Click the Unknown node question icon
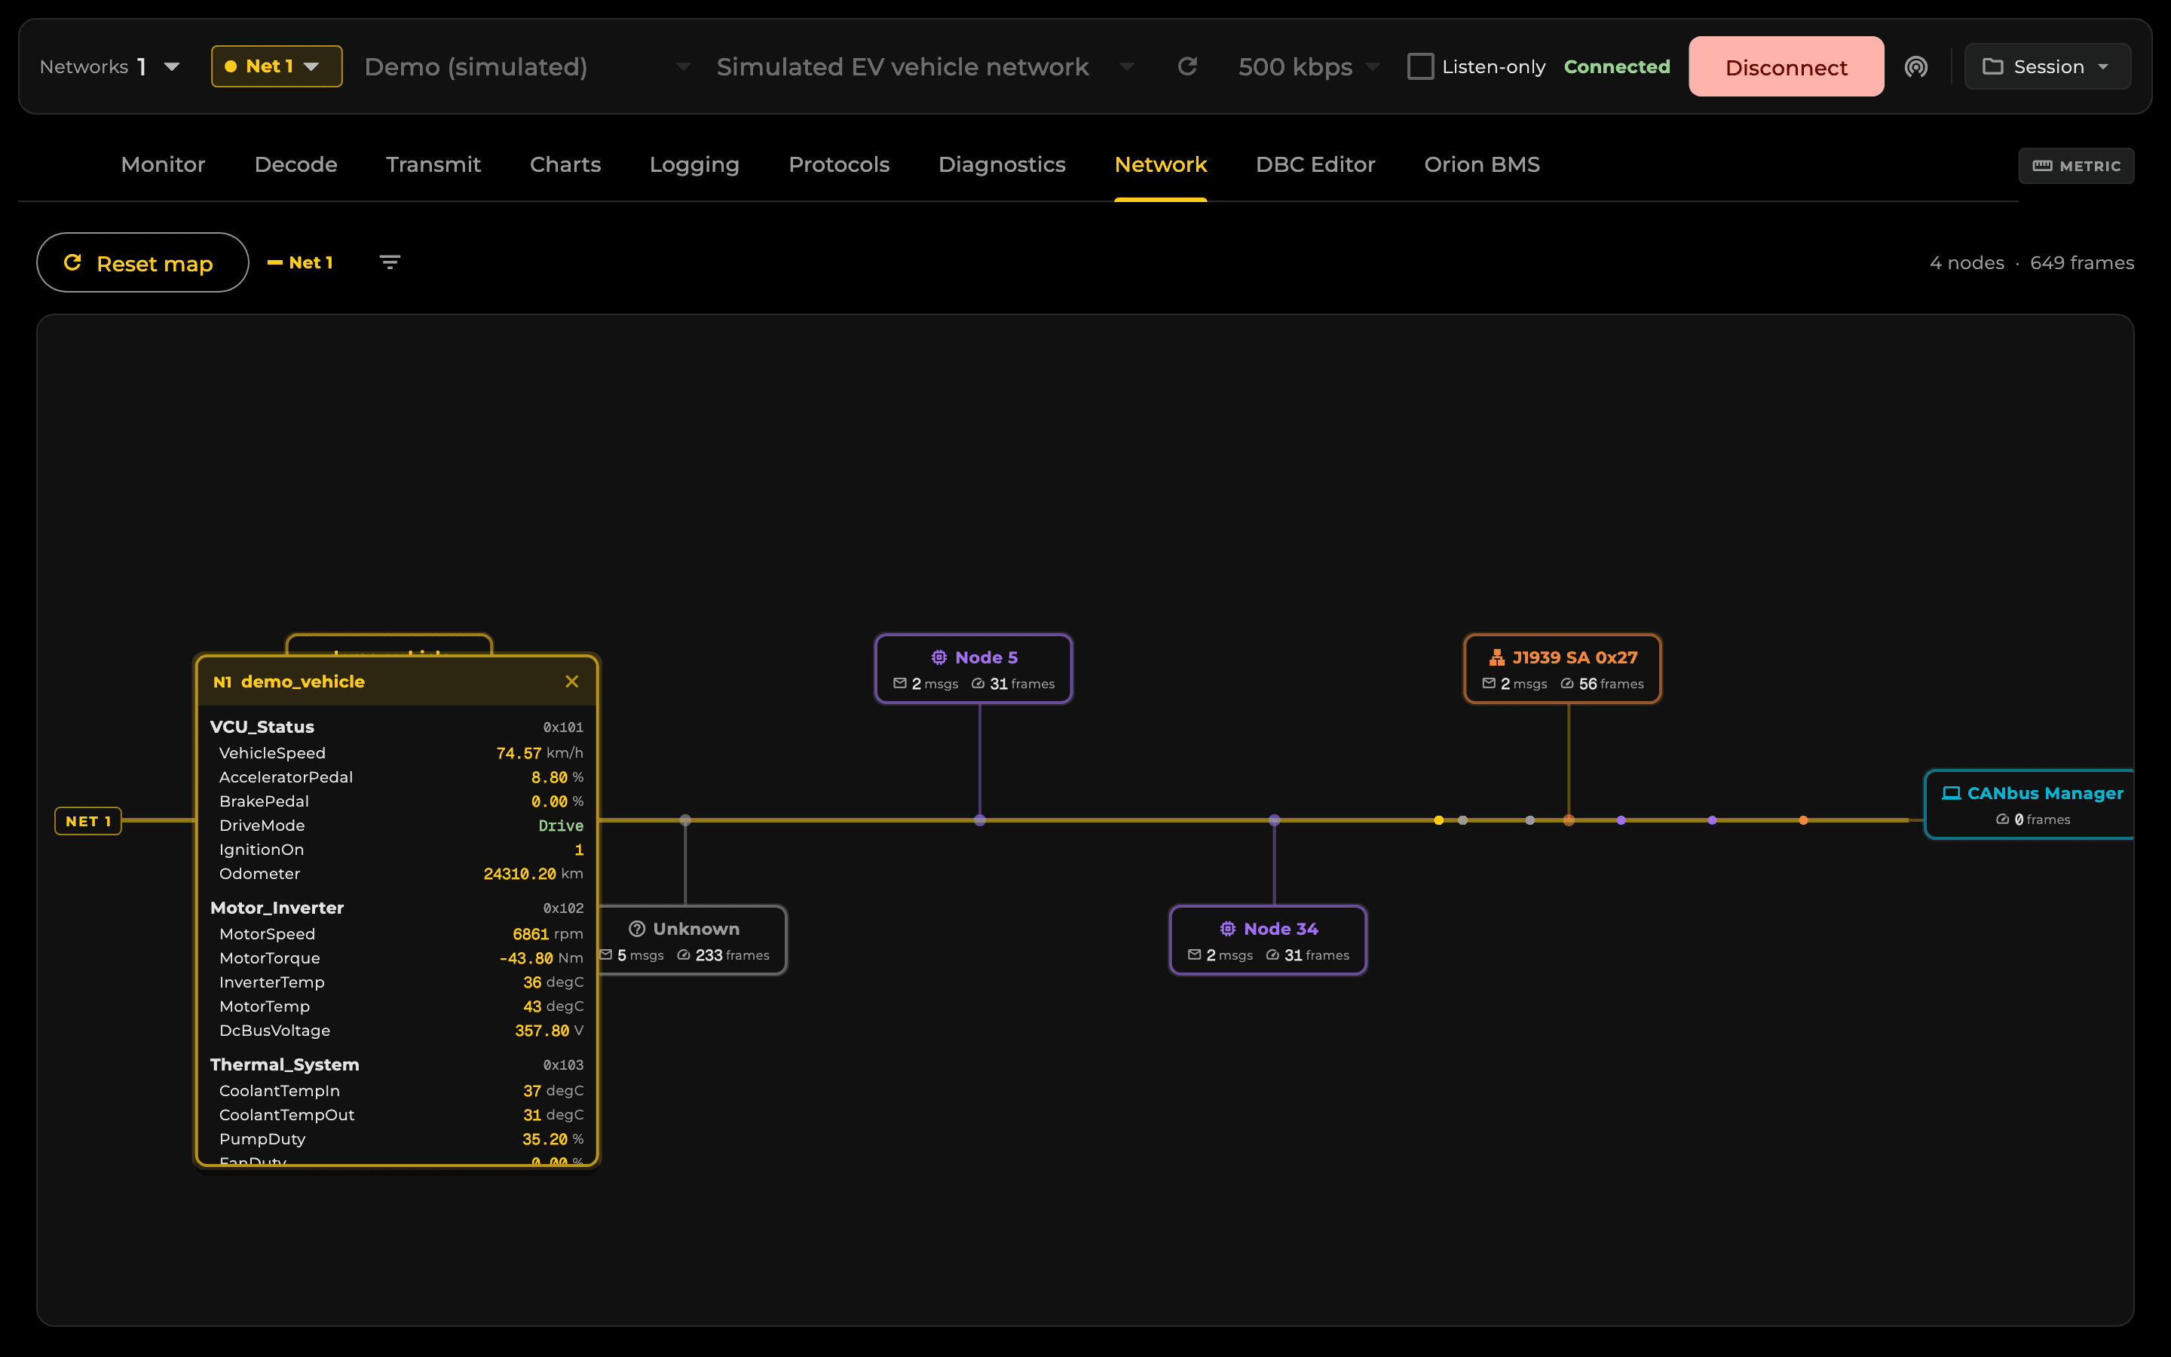This screenshot has height=1357, width=2171. pyautogui.click(x=637, y=929)
